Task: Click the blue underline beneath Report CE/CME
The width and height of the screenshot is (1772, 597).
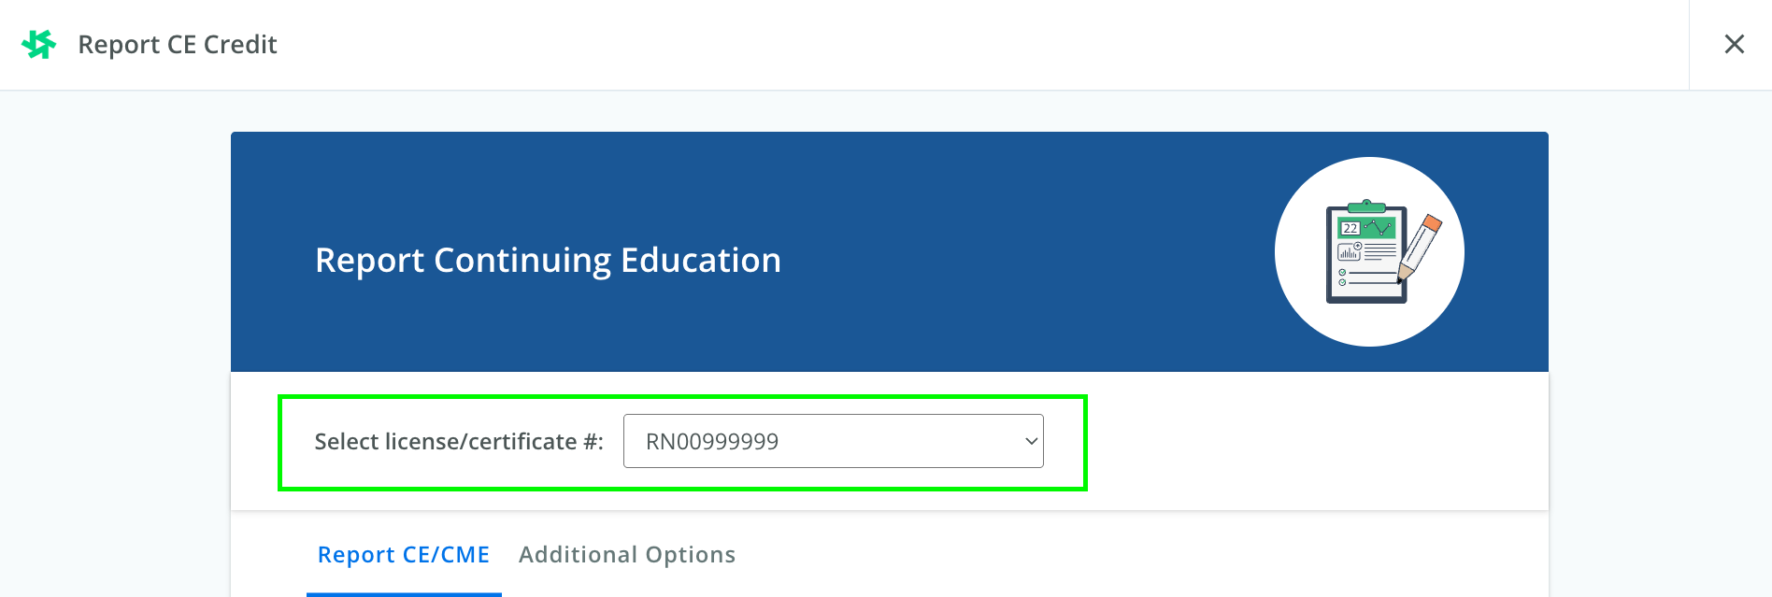Action: click(404, 594)
